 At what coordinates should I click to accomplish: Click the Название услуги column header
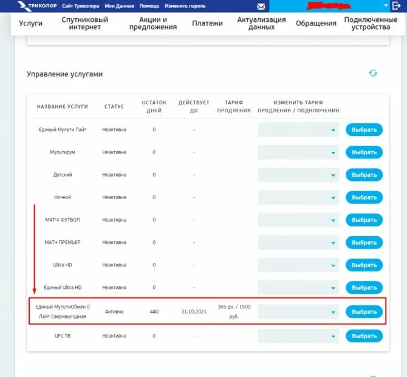(x=63, y=107)
